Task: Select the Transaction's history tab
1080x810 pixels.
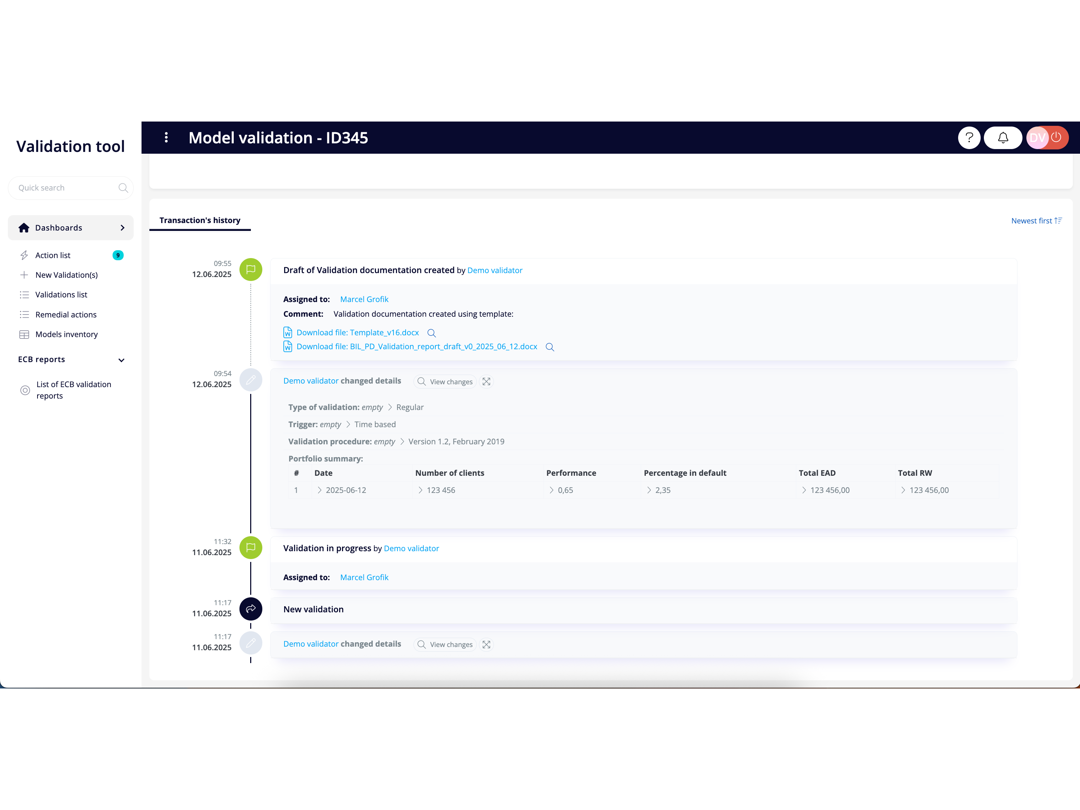Action: pyautogui.click(x=200, y=220)
